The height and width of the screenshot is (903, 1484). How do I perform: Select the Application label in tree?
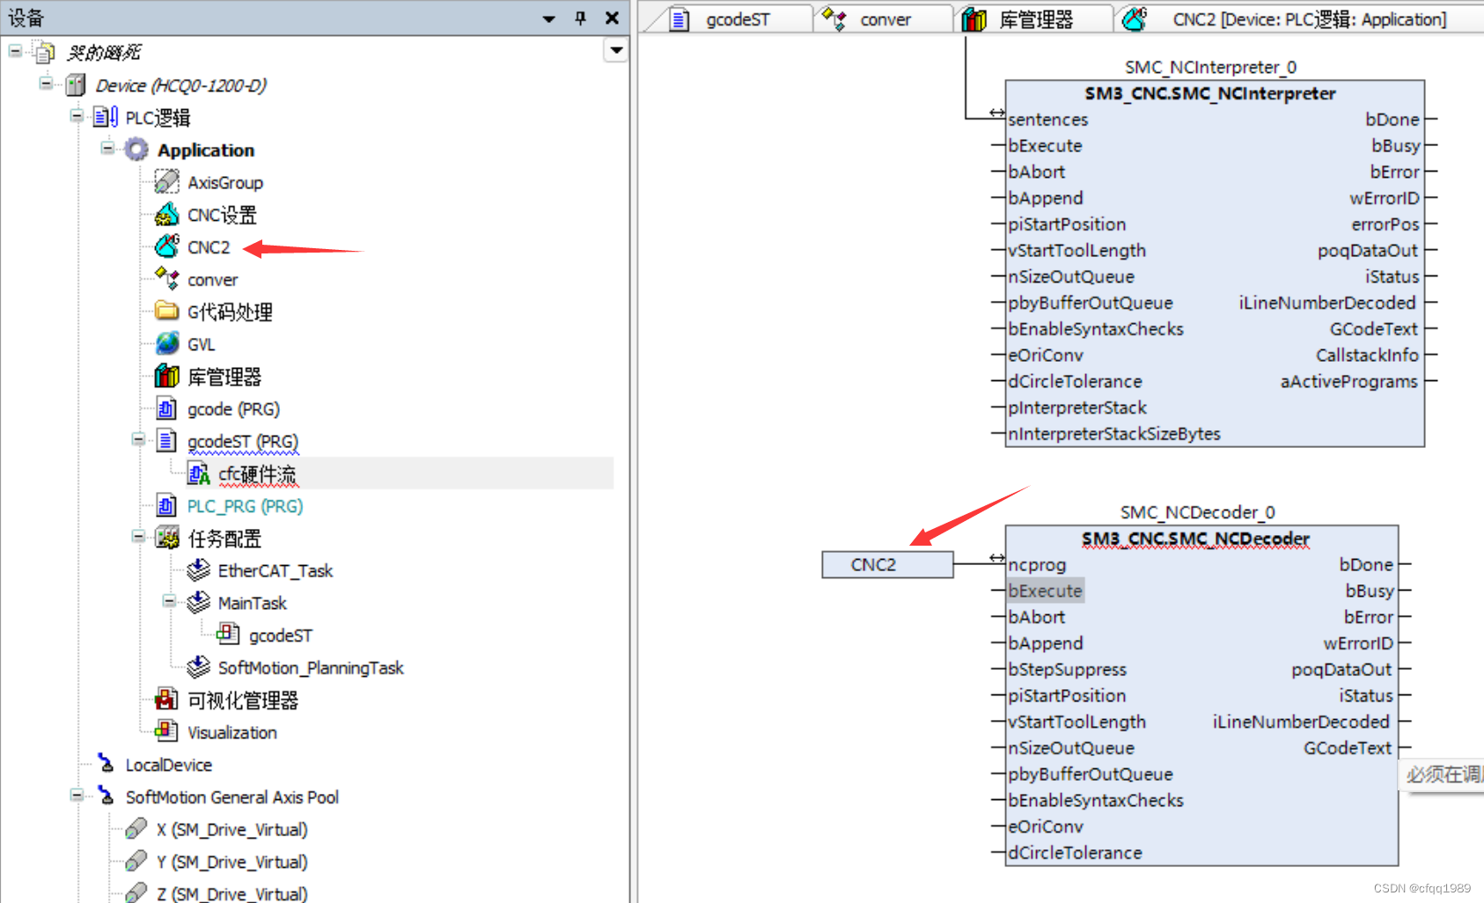[x=206, y=150]
